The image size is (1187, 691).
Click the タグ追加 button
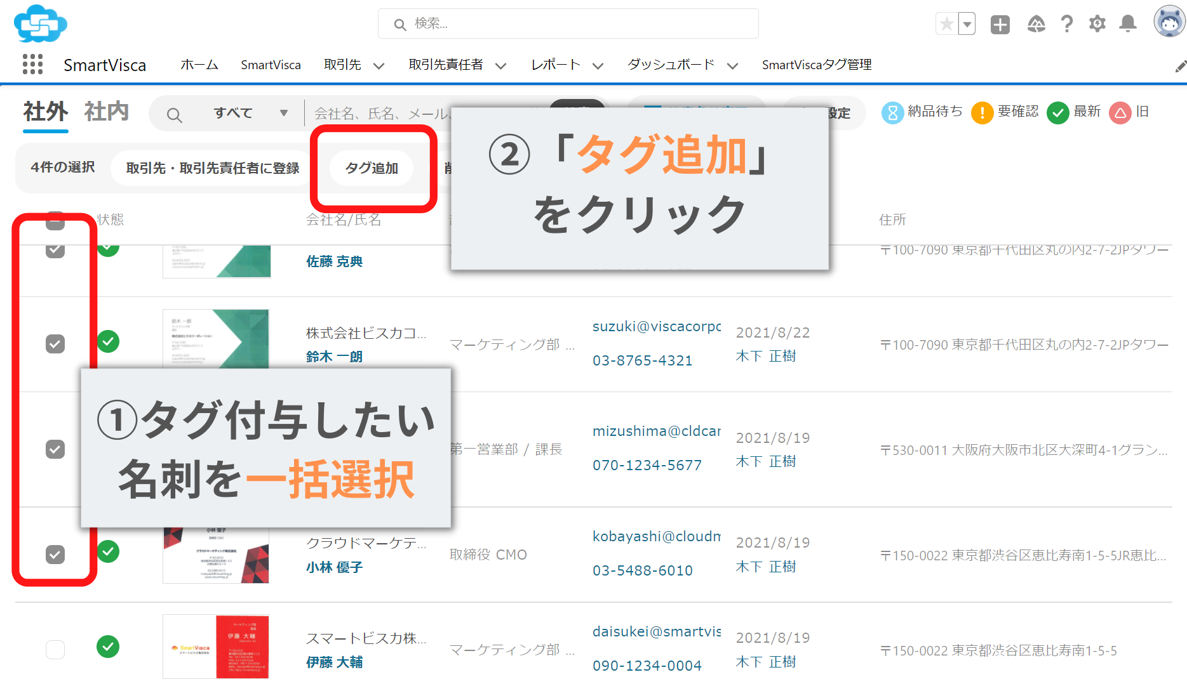372,168
